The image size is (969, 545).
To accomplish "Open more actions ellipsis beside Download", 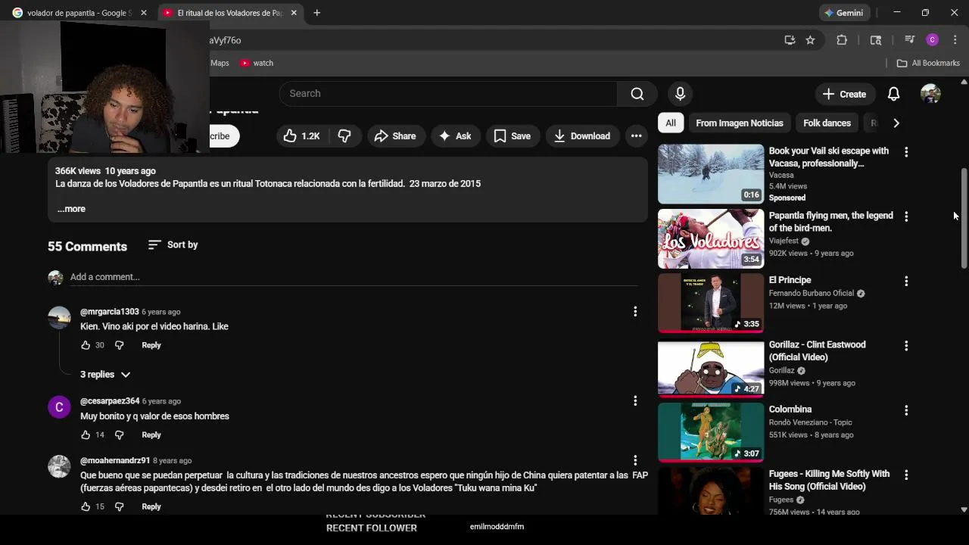I will (x=636, y=136).
